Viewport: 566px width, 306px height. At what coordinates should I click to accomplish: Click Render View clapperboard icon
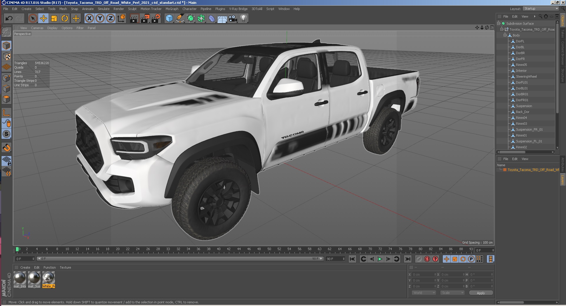point(134,19)
